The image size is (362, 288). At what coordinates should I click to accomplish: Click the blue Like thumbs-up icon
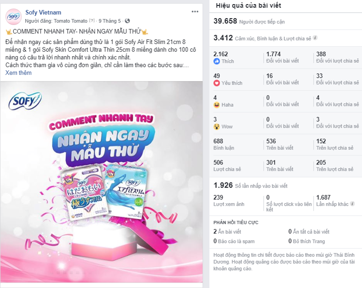[216, 61]
